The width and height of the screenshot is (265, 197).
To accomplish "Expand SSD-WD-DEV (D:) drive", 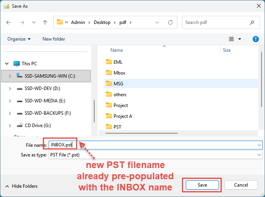I will (x=10, y=88).
